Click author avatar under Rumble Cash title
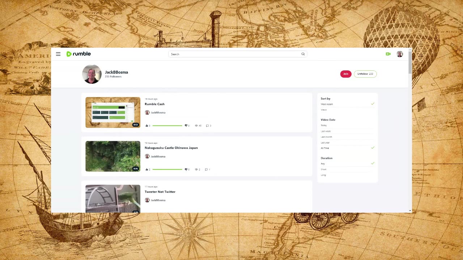 (147, 113)
